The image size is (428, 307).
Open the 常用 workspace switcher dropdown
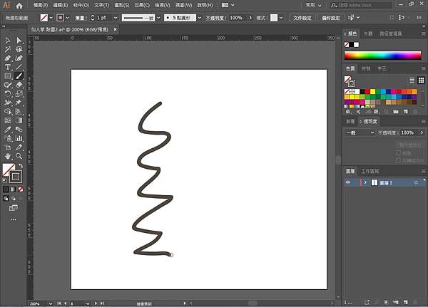coord(313,5)
